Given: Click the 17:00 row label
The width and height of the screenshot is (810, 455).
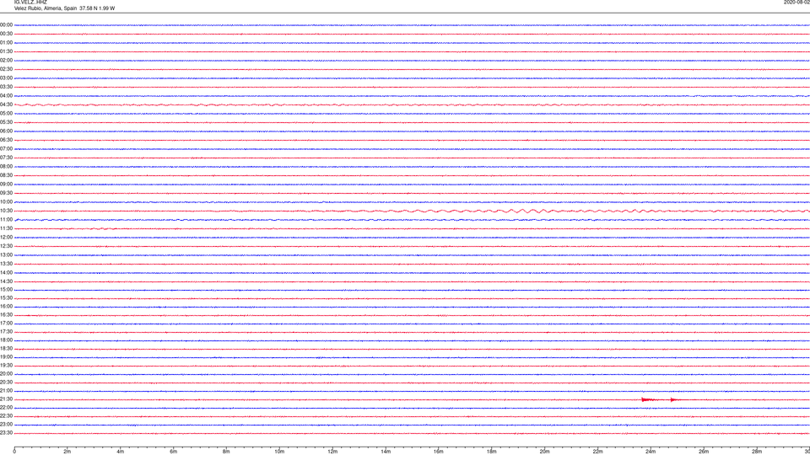Looking at the screenshot, I should (6, 324).
